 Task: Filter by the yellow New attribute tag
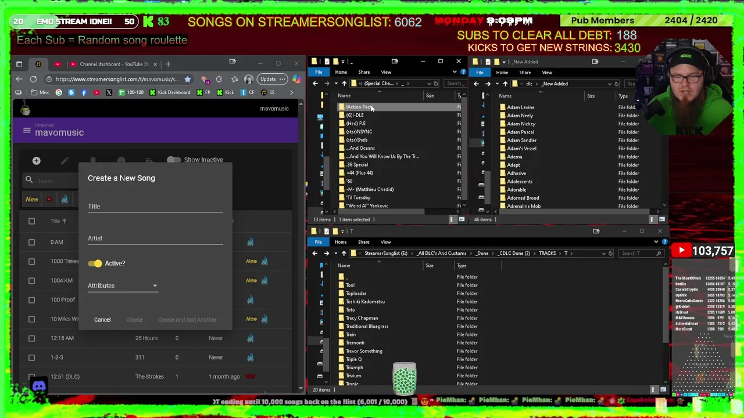point(32,199)
